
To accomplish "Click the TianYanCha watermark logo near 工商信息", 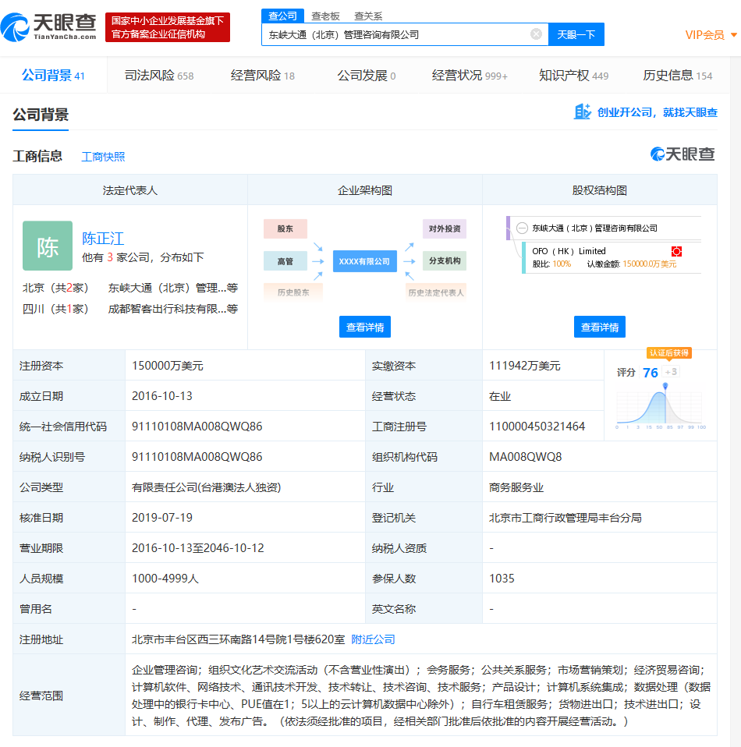I will [682, 154].
